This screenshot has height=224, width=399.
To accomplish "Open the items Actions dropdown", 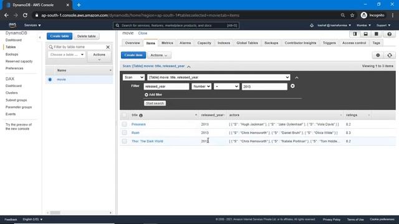I will tap(159, 55).
